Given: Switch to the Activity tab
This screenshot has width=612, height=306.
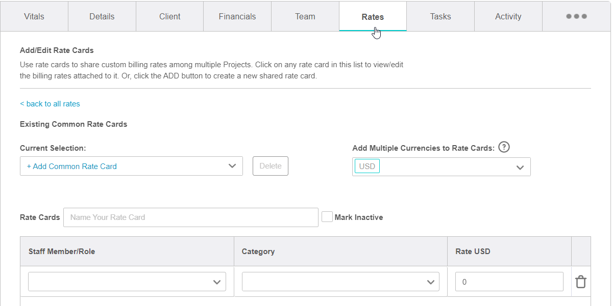Looking at the screenshot, I should (x=508, y=16).
